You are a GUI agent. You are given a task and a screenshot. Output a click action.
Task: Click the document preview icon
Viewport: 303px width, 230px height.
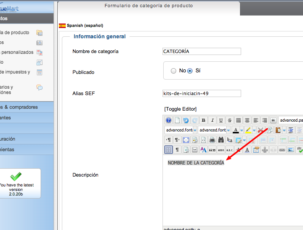(195, 140)
